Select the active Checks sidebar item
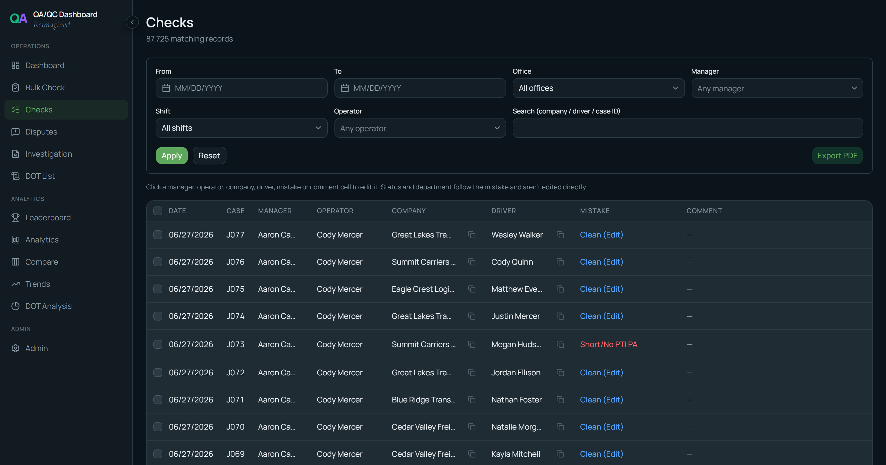Viewport: 886px width, 465px height. (66, 110)
